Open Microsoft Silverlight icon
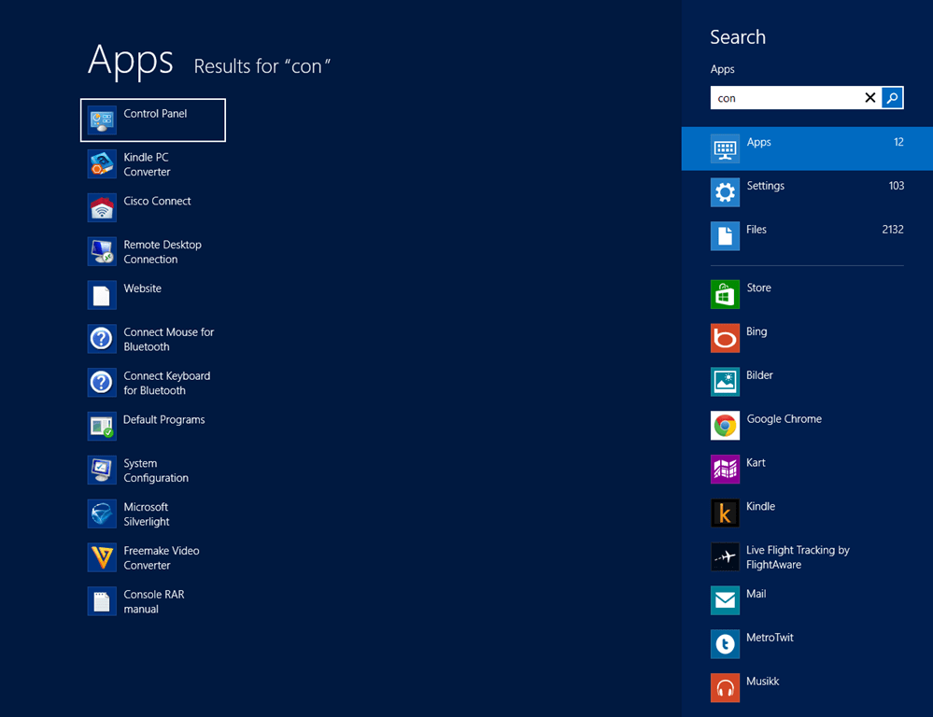933x717 pixels. coord(102,514)
